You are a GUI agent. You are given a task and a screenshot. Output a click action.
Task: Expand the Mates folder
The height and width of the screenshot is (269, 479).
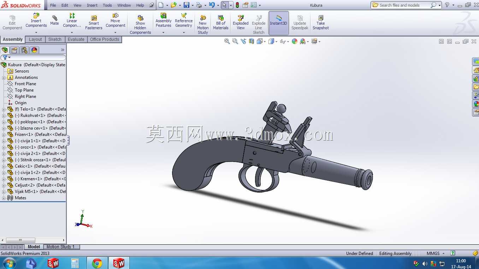[4, 198]
